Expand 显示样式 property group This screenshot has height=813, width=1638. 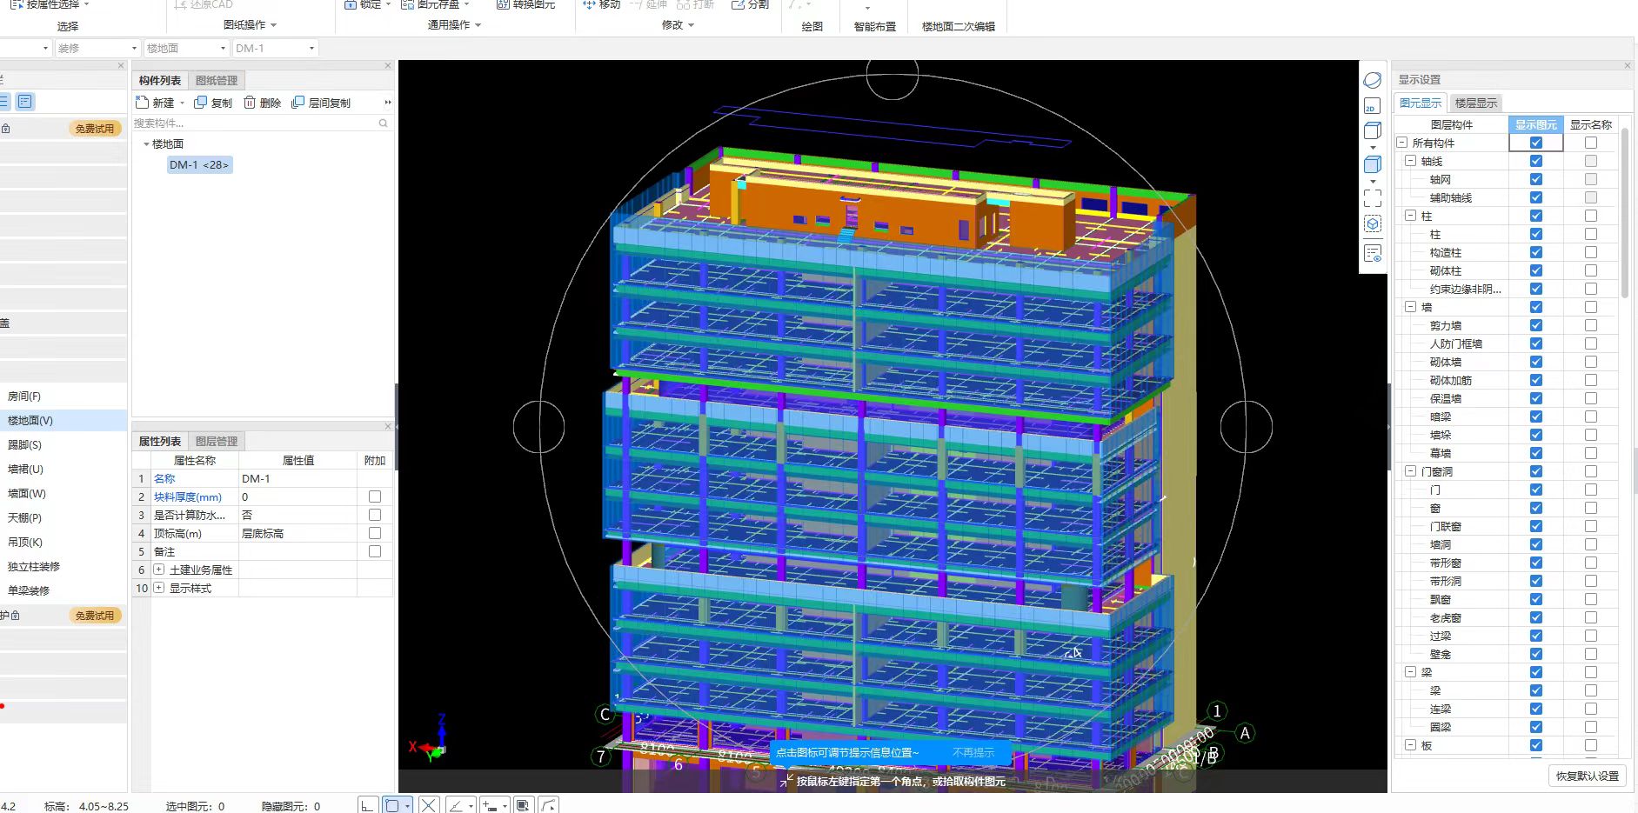pyautogui.click(x=159, y=588)
